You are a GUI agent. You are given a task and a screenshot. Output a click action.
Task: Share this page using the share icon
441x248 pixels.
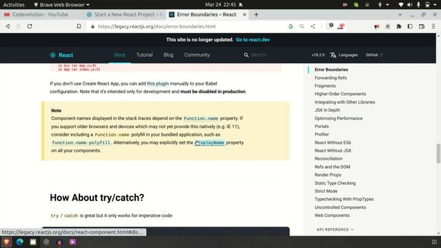[x=313, y=26]
